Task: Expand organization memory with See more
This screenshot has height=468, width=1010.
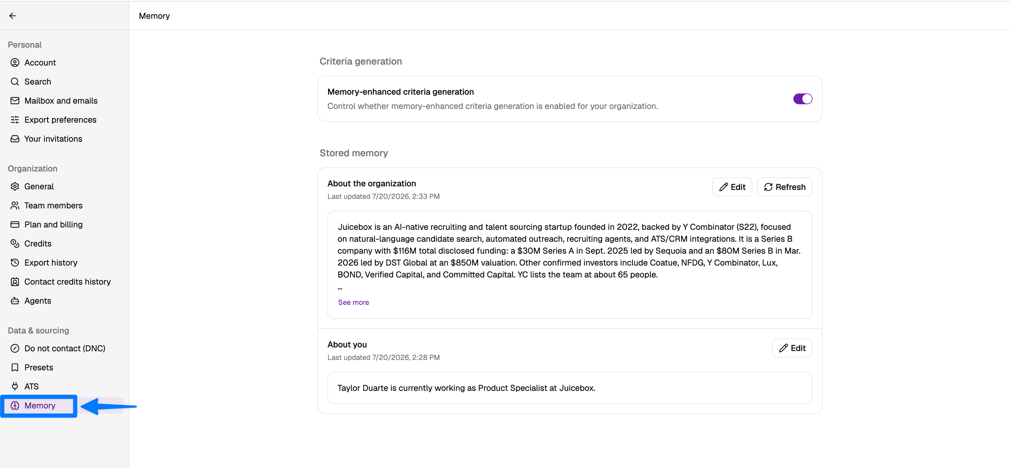Action: (x=353, y=302)
